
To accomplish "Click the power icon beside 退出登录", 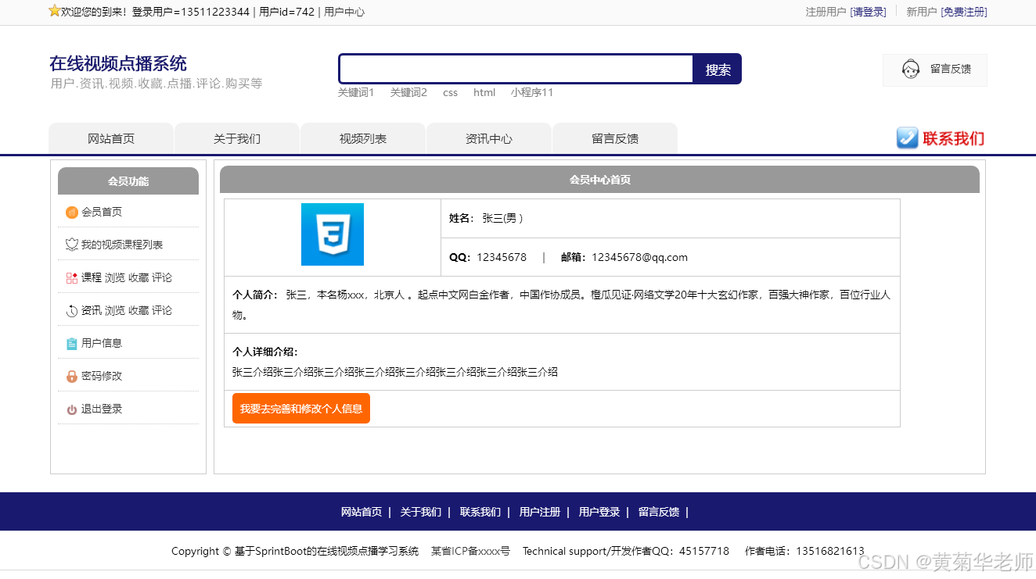I will 71,408.
